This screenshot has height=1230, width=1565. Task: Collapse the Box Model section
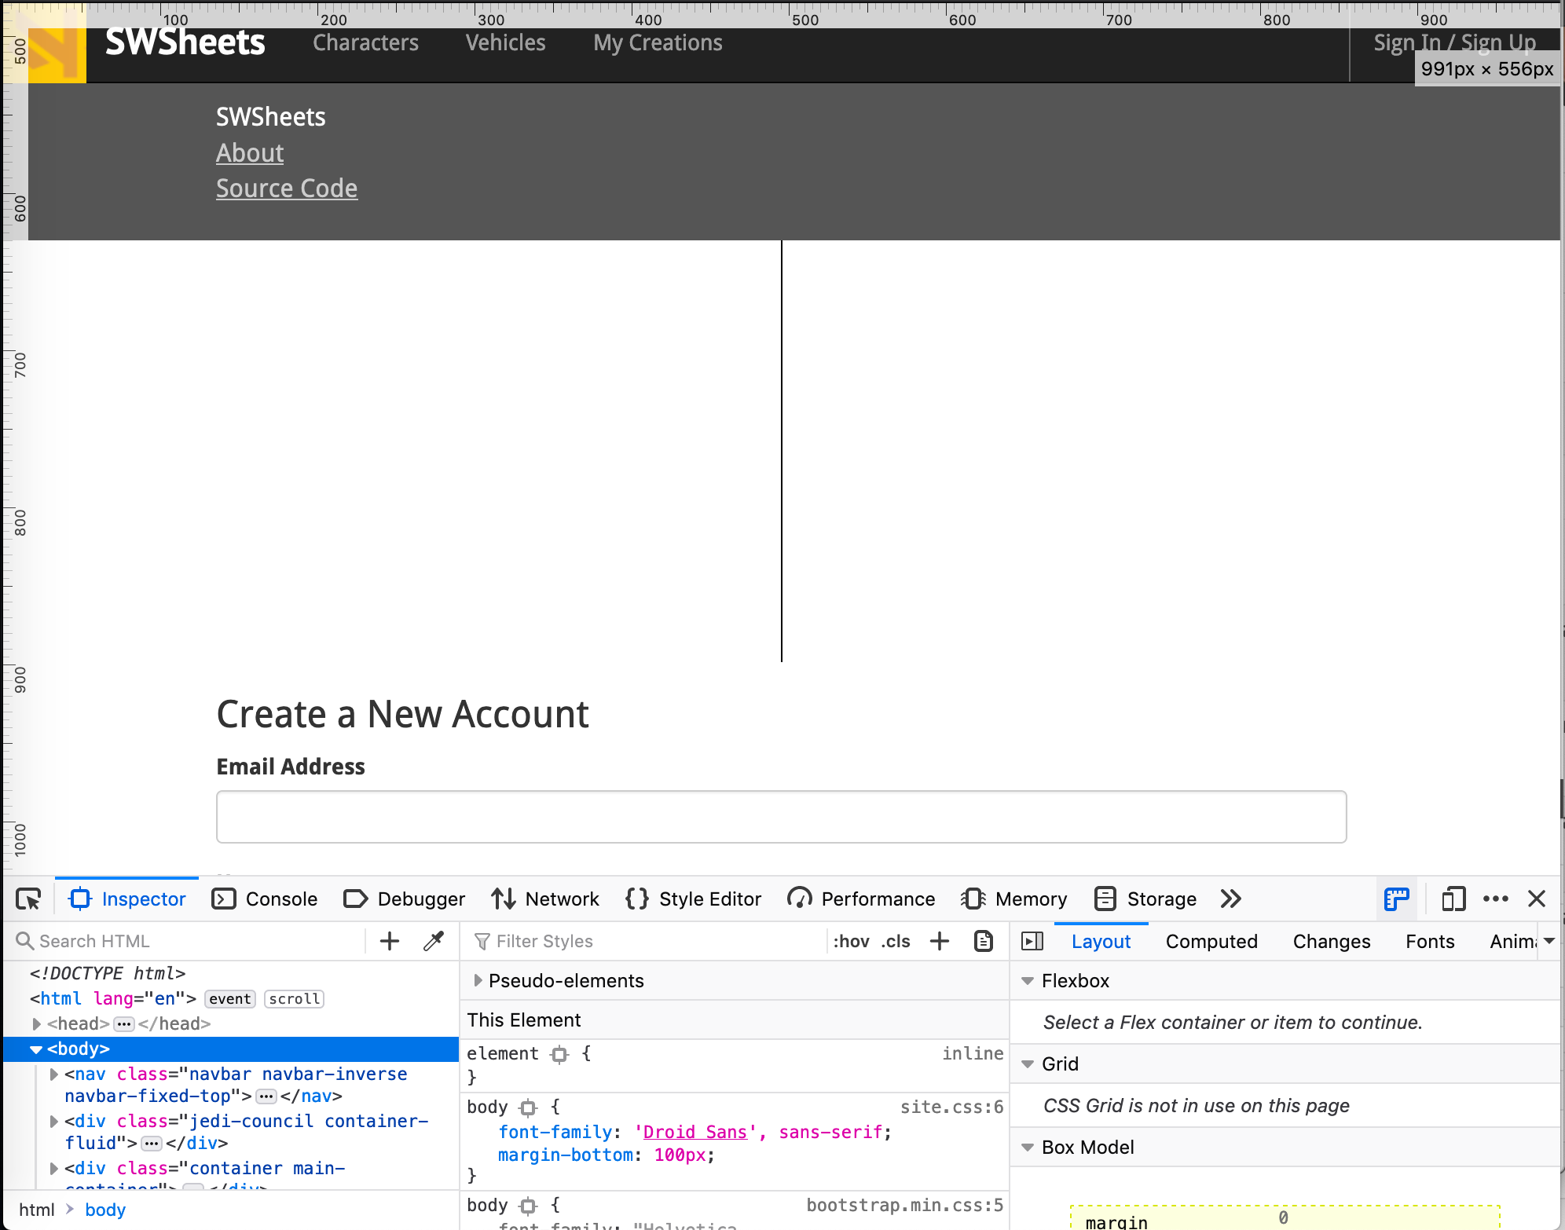tap(1028, 1147)
